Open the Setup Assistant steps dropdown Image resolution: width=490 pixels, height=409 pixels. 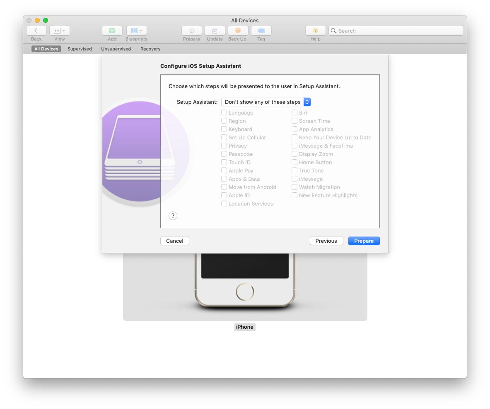(x=266, y=102)
